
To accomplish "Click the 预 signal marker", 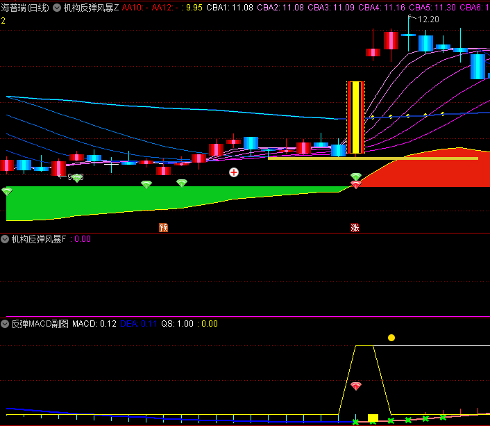I will 163,227.
